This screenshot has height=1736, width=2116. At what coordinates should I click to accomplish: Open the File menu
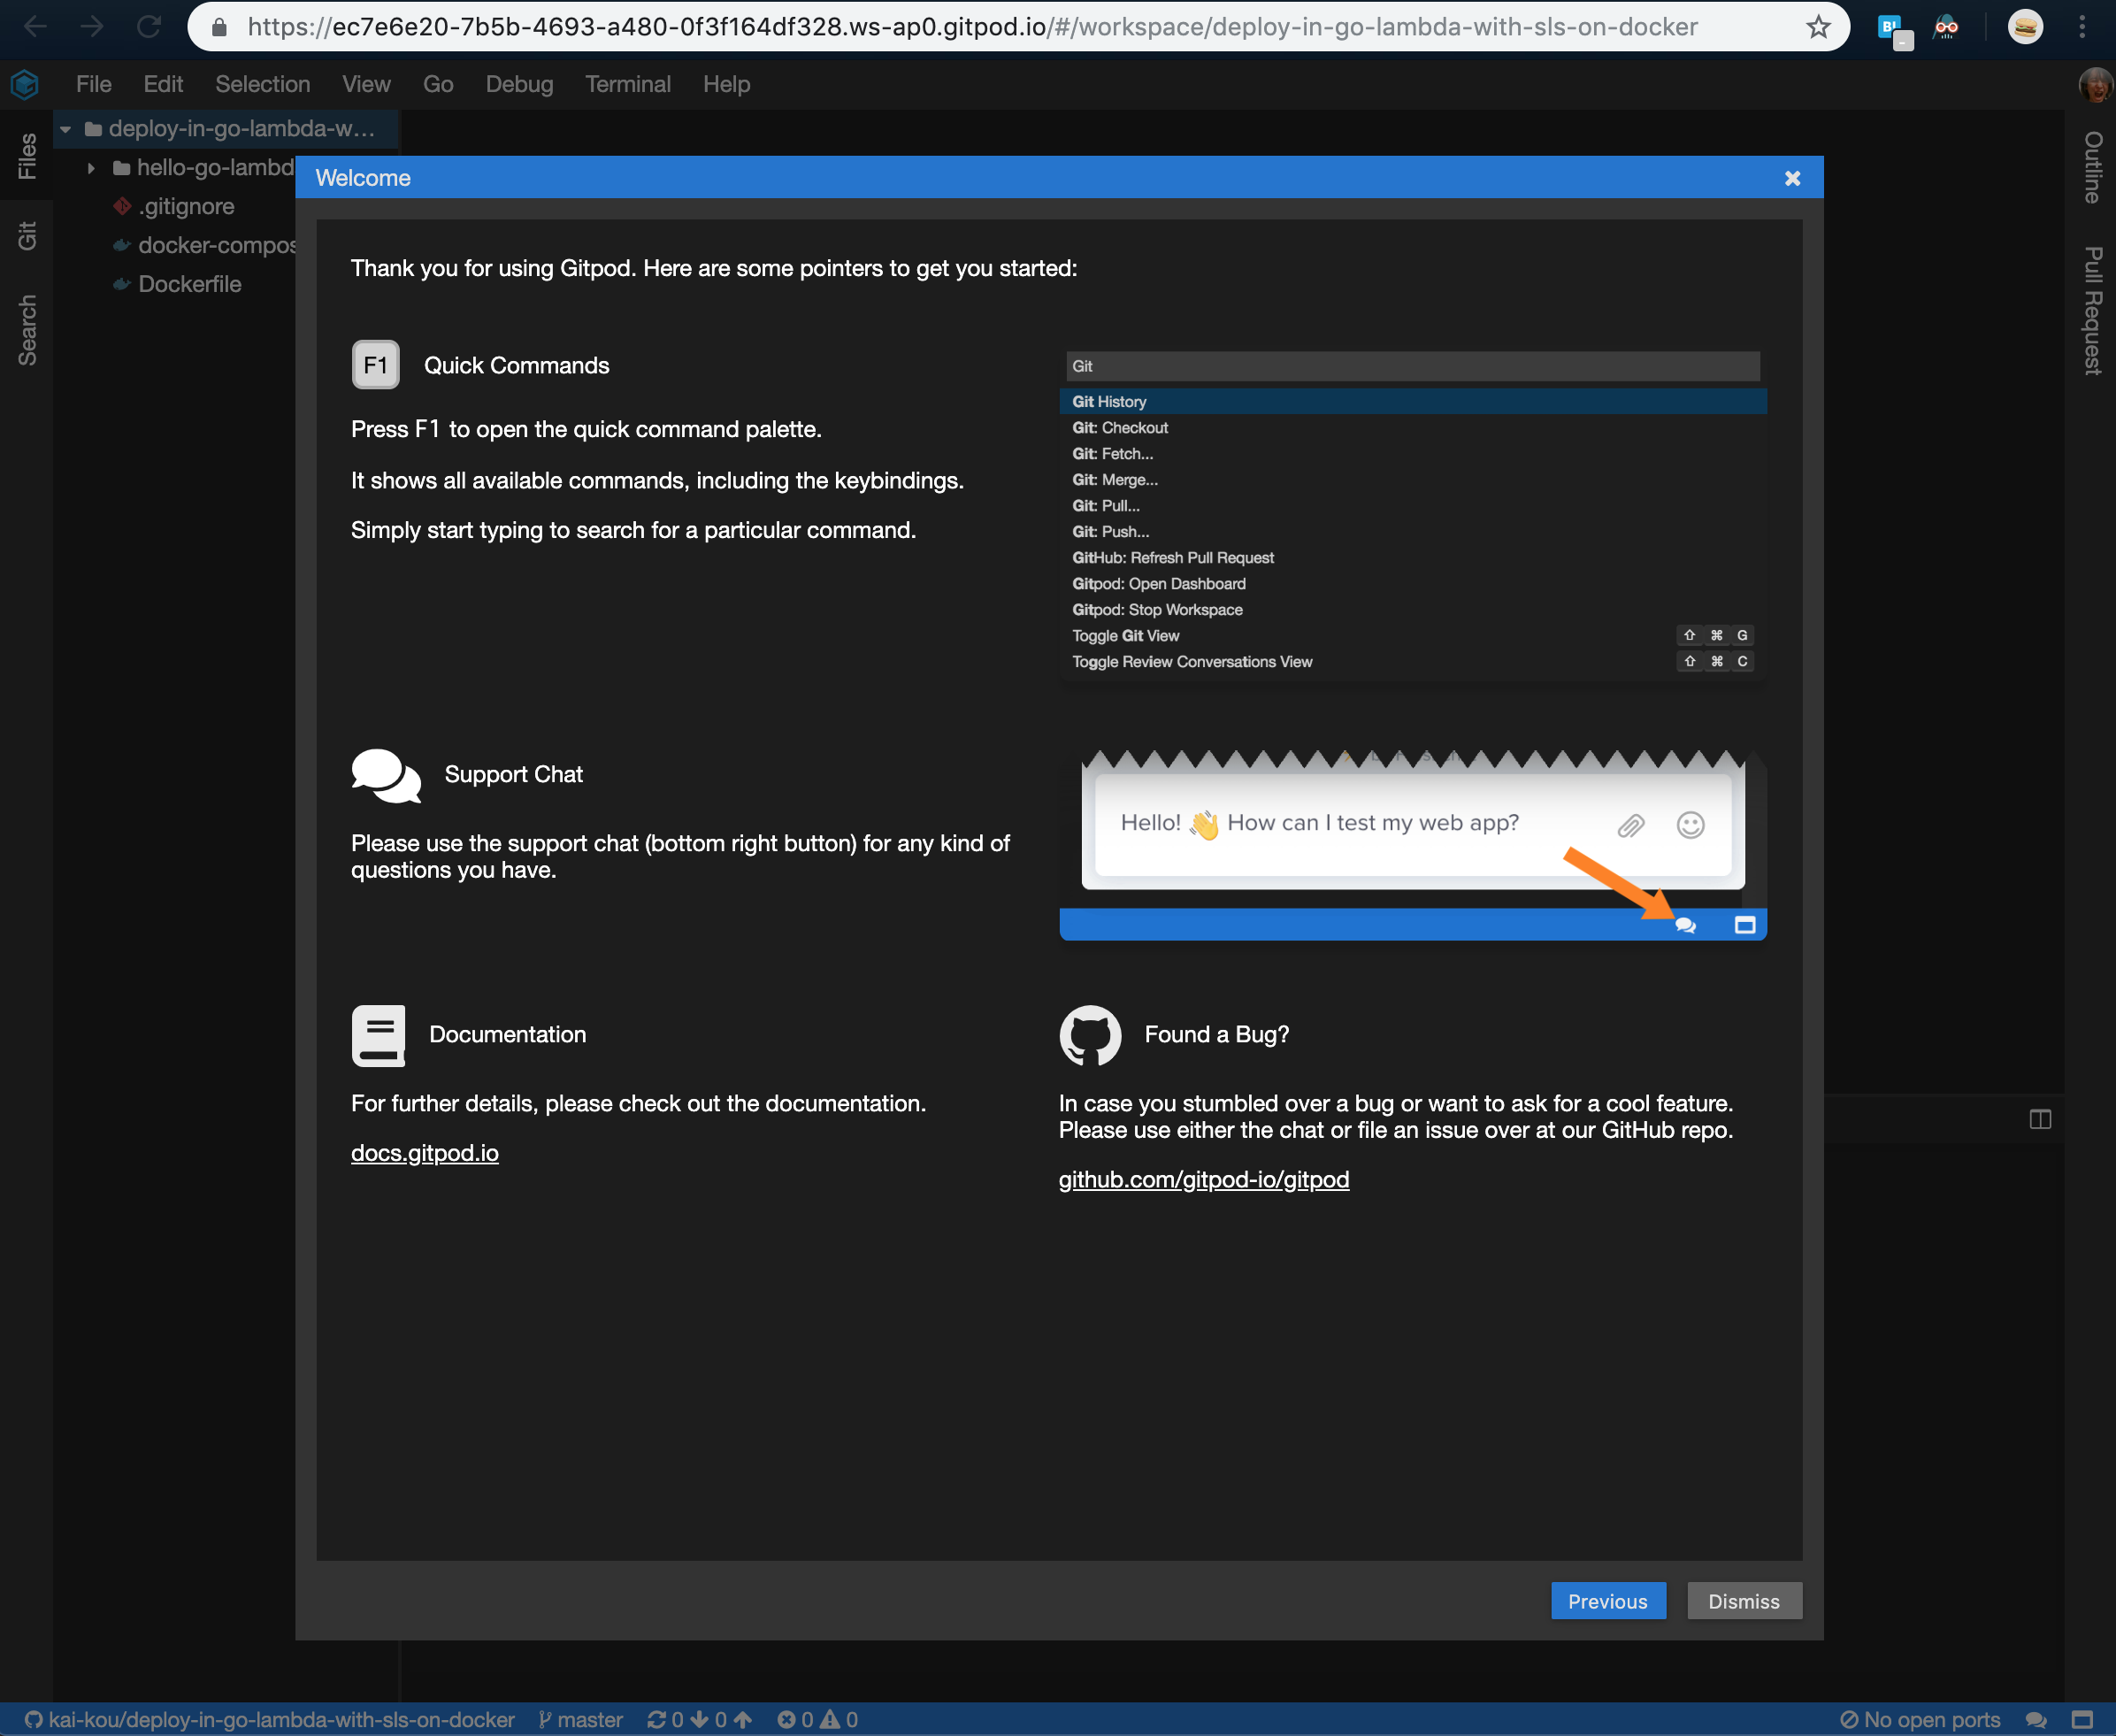click(x=93, y=84)
